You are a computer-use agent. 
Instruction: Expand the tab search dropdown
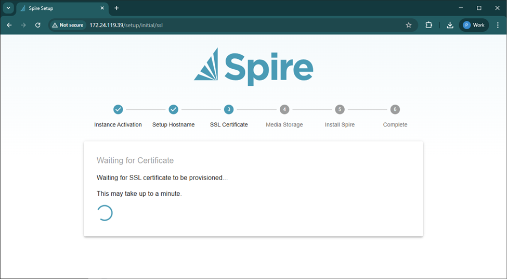[x=8, y=8]
